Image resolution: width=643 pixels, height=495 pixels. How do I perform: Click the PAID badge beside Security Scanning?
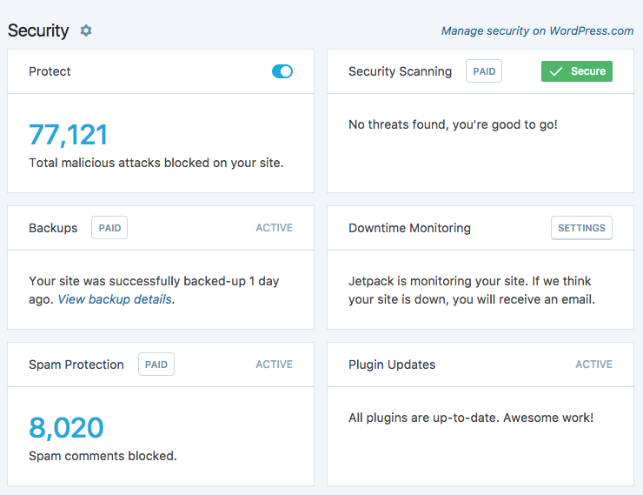(x=484, y=71)
